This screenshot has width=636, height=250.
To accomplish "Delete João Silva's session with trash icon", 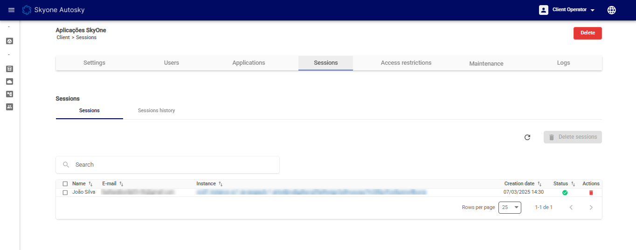I will (x=591, y=192).
